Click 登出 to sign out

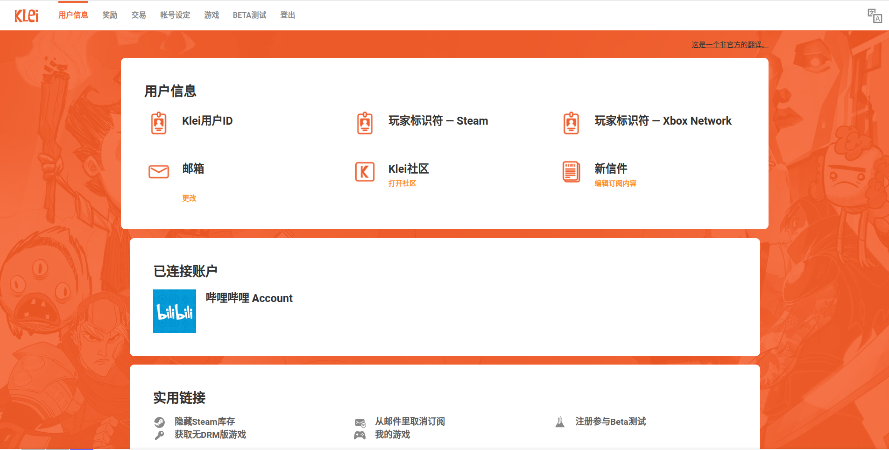287,14
